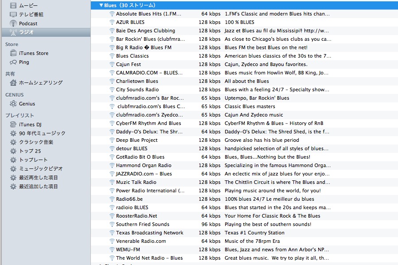Select clubfmradio.com's Bar Roc… stream

[x=150, y=98]
